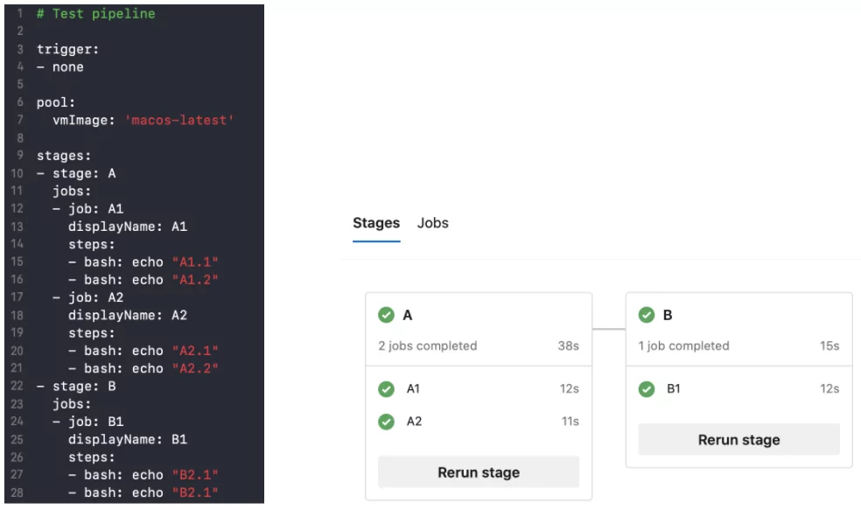Click the success icon next to job A1
The image size is (861, 510).
click(386, 388)
